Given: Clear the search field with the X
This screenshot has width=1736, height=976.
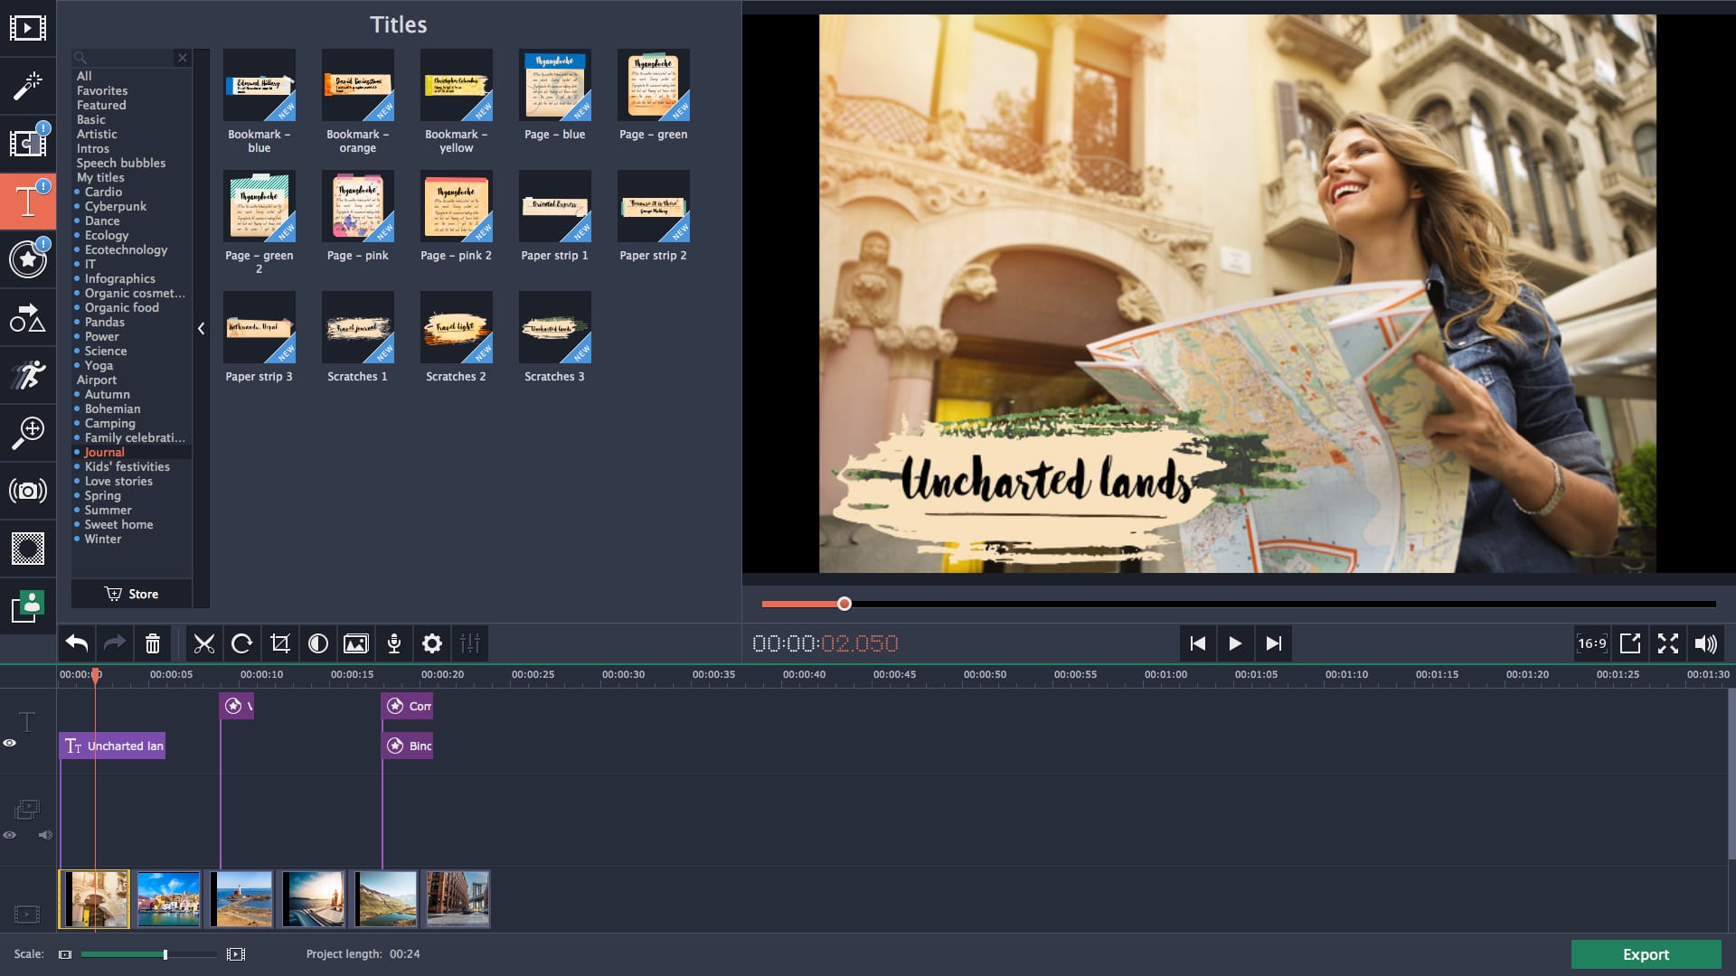Looking at the screenshot, I should pyautogui.click(x=183, y=57).
